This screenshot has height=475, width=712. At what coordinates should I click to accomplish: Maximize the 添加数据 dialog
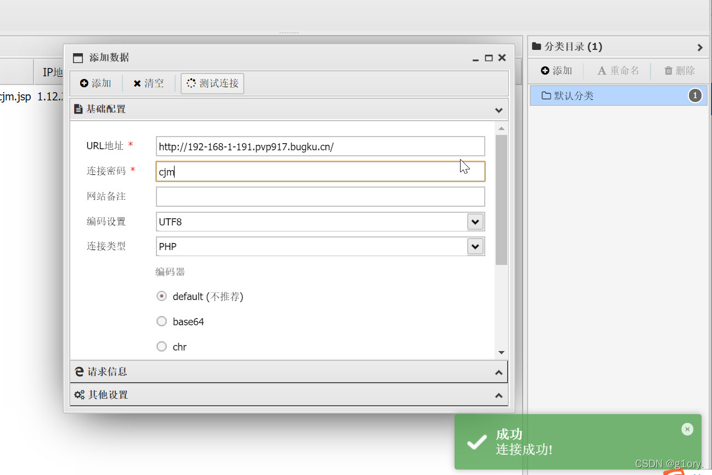[489, 58]
